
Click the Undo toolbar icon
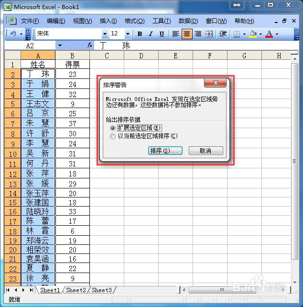13,34
